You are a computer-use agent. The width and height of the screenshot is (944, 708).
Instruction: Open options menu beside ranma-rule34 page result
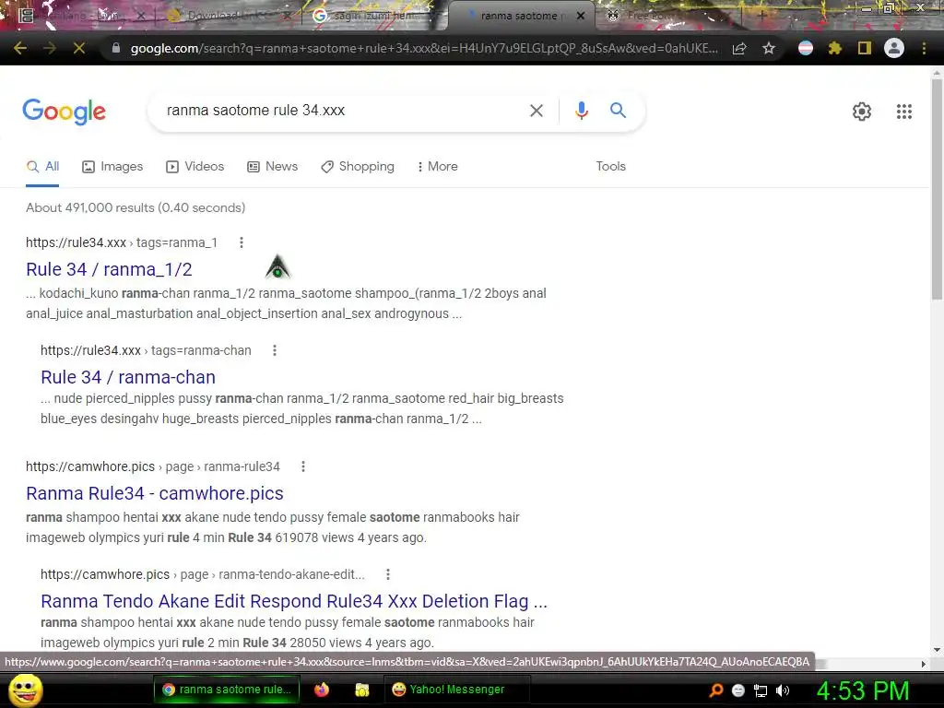point(303,466)
